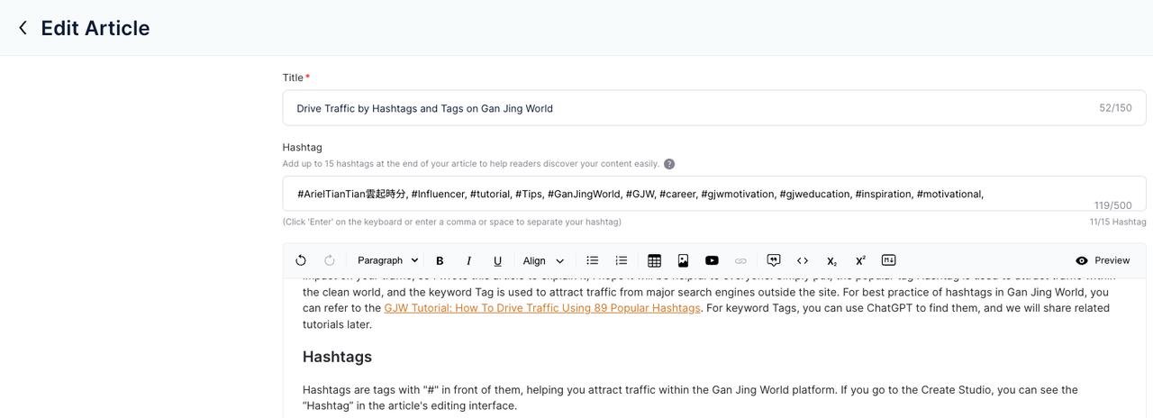Click the #motivational hashtag text

[949, 194]
